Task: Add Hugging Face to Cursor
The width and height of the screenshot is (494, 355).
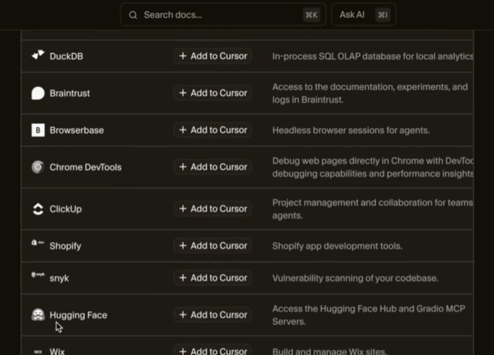Action: 213,315
